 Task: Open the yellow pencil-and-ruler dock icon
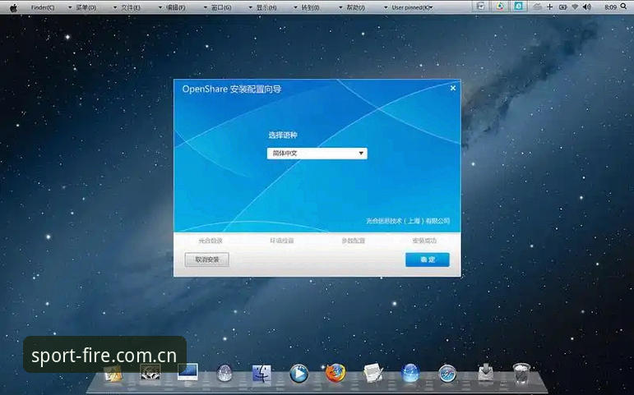coord(113,374)
